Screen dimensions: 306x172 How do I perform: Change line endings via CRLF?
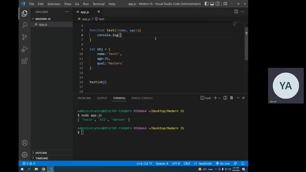(x=187, y=163)
